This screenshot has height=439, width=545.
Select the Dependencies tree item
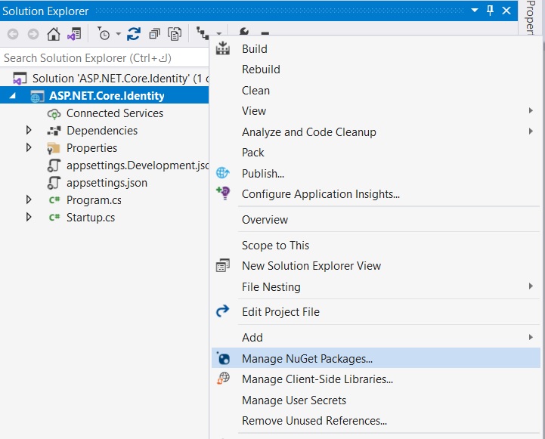coord(102,131)
